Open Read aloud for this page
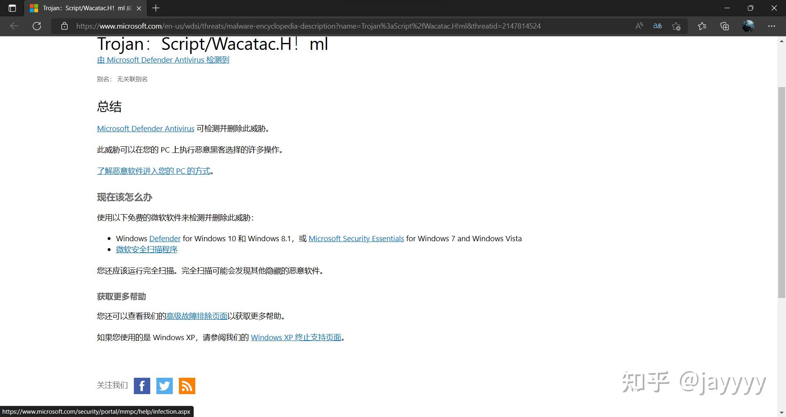This screenshot has width=786, height=417. [x=639, y=26]
